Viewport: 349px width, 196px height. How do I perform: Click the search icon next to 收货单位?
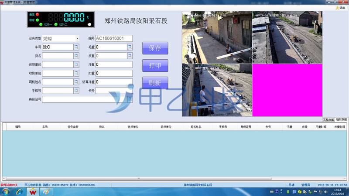[76, 73]
